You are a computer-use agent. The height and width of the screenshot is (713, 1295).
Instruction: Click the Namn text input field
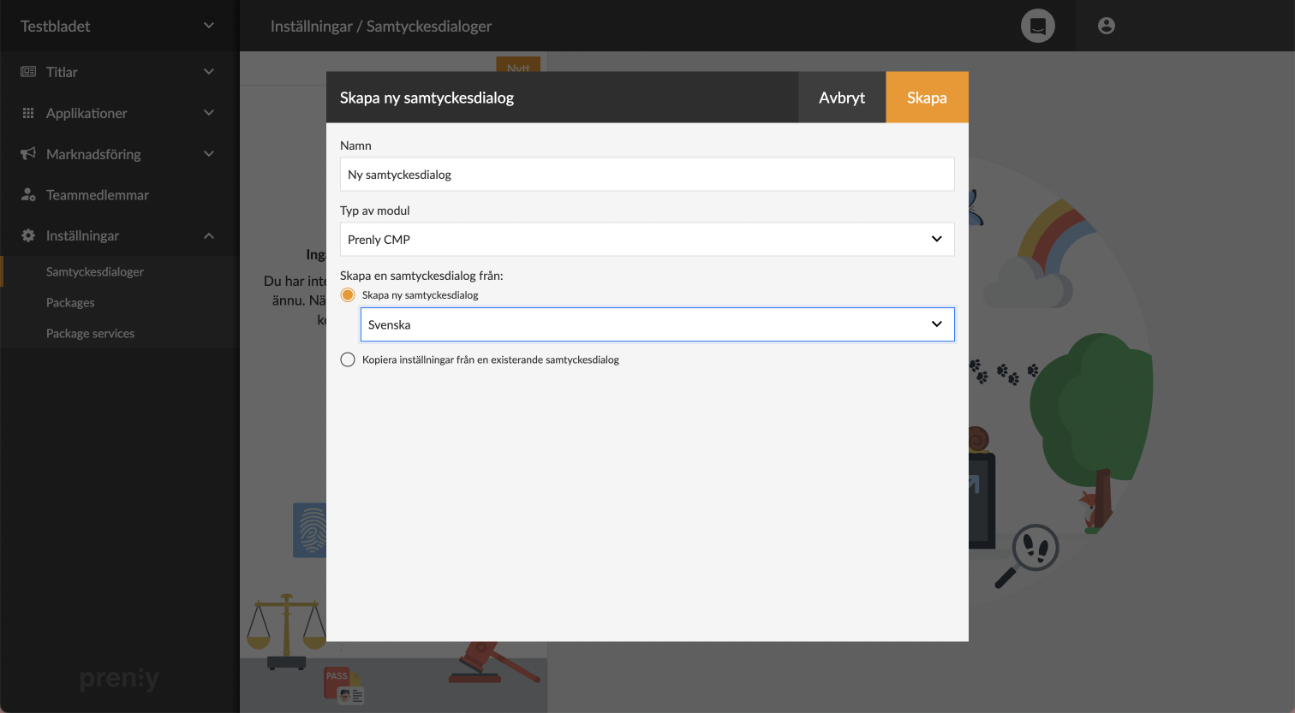[x=647, y=175]
